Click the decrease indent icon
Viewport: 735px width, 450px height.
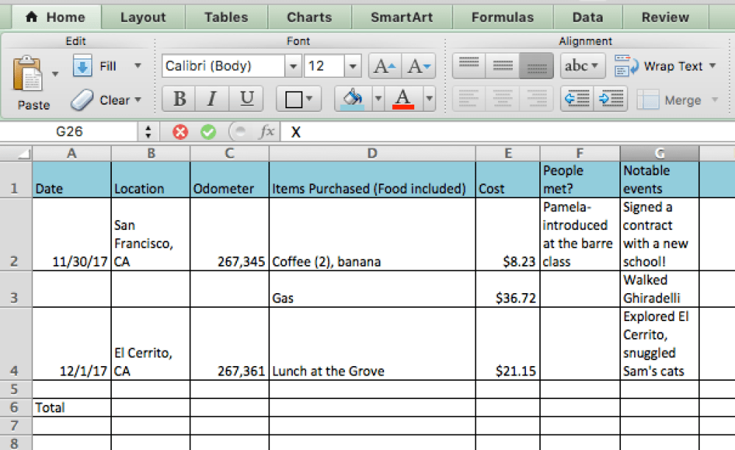(577, 98)
